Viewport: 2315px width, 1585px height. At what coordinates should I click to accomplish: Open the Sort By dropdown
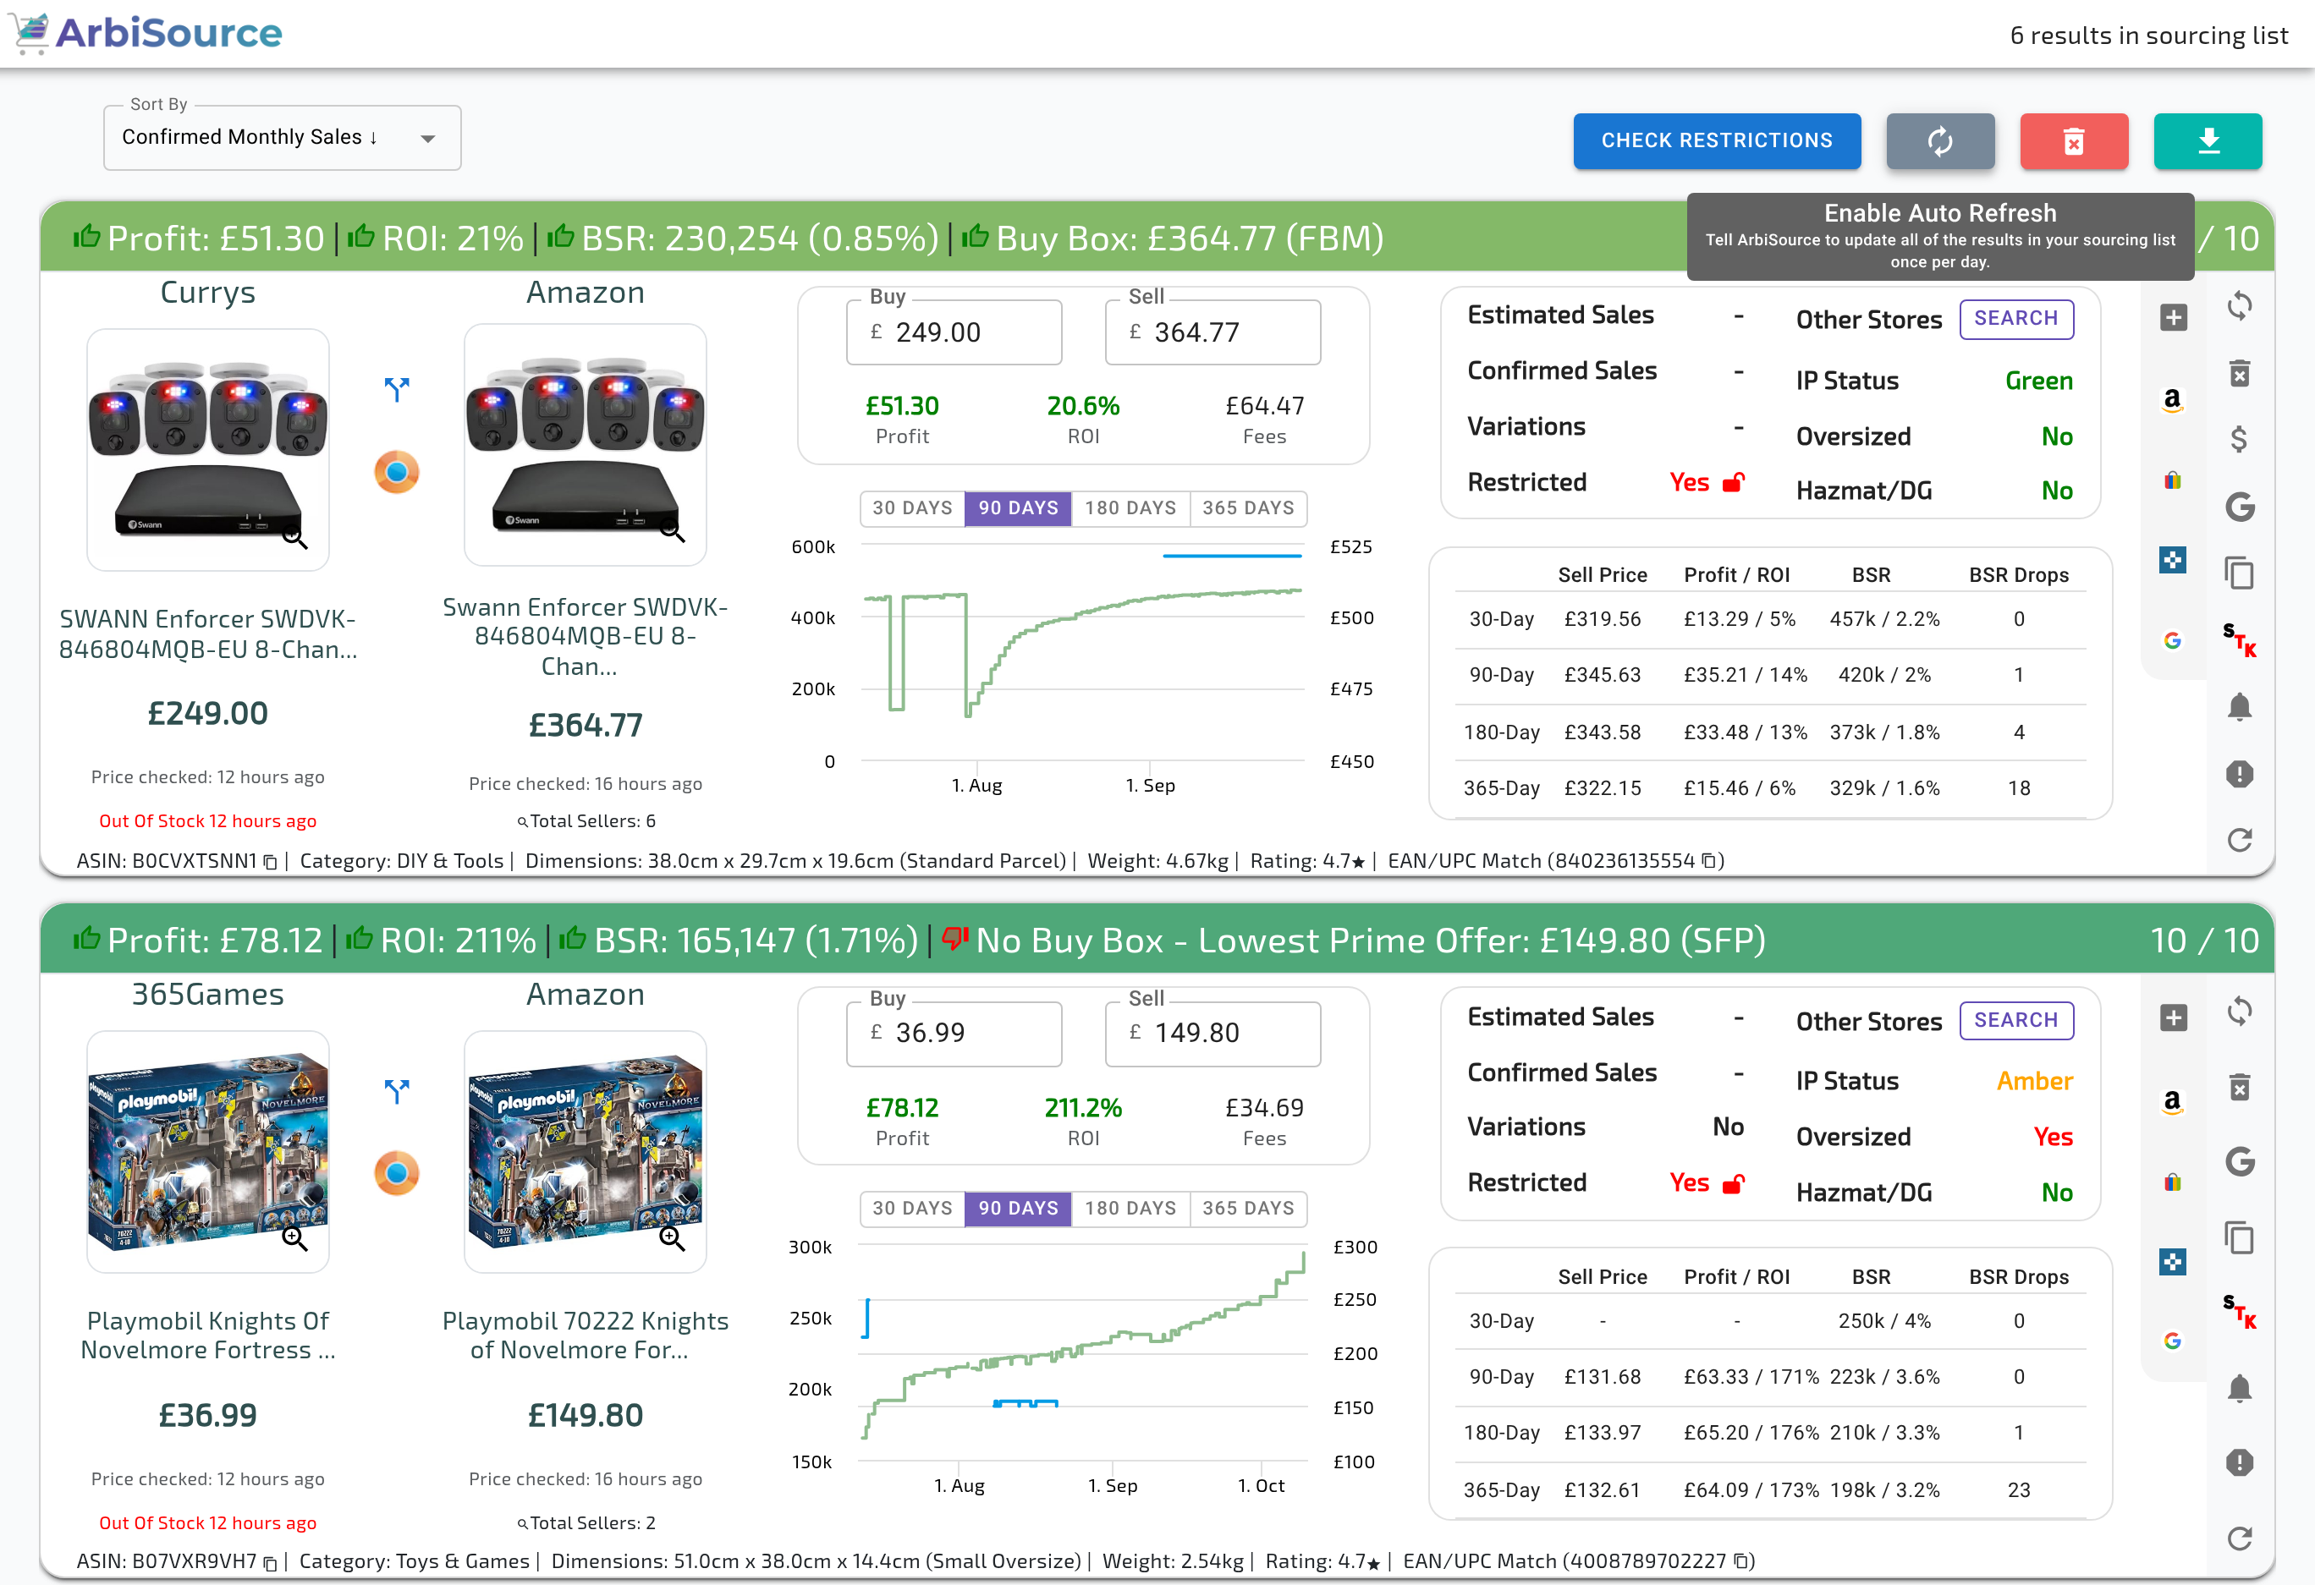point(282,137)
